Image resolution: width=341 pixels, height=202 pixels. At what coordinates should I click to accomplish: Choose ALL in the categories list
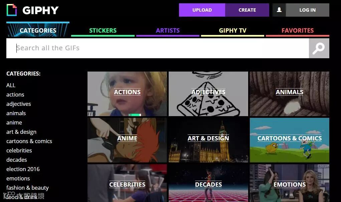pyautogui.click(x=11, y=86)
